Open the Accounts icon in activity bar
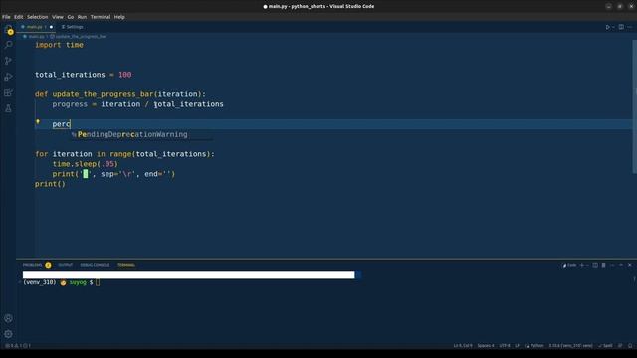 (8, 318)
